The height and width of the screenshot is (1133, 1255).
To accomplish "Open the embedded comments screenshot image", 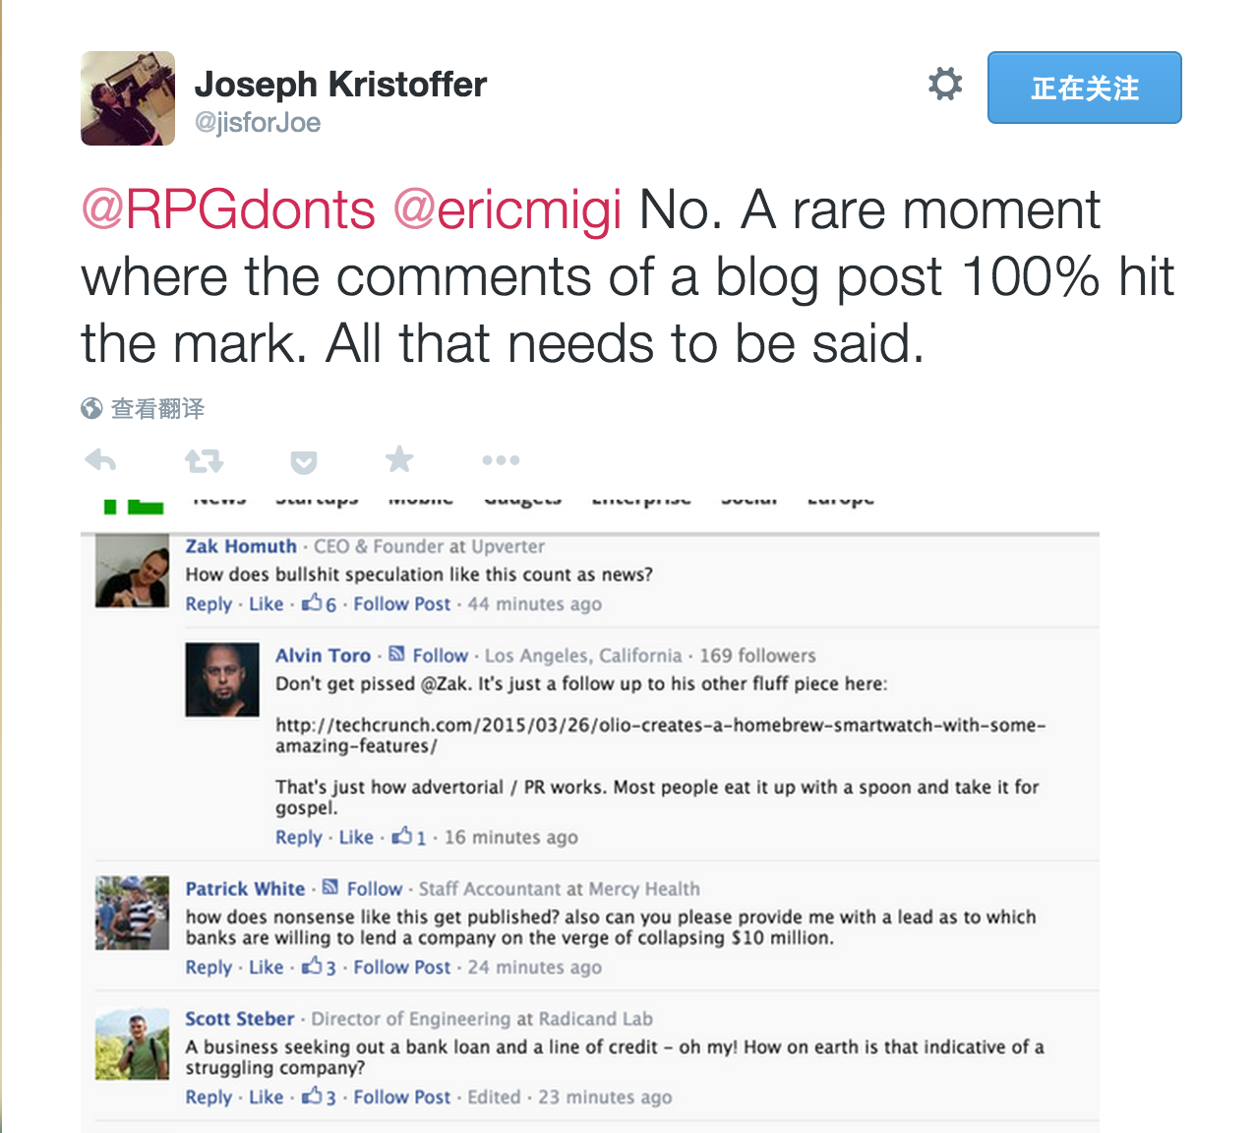I will click(590, 806).
